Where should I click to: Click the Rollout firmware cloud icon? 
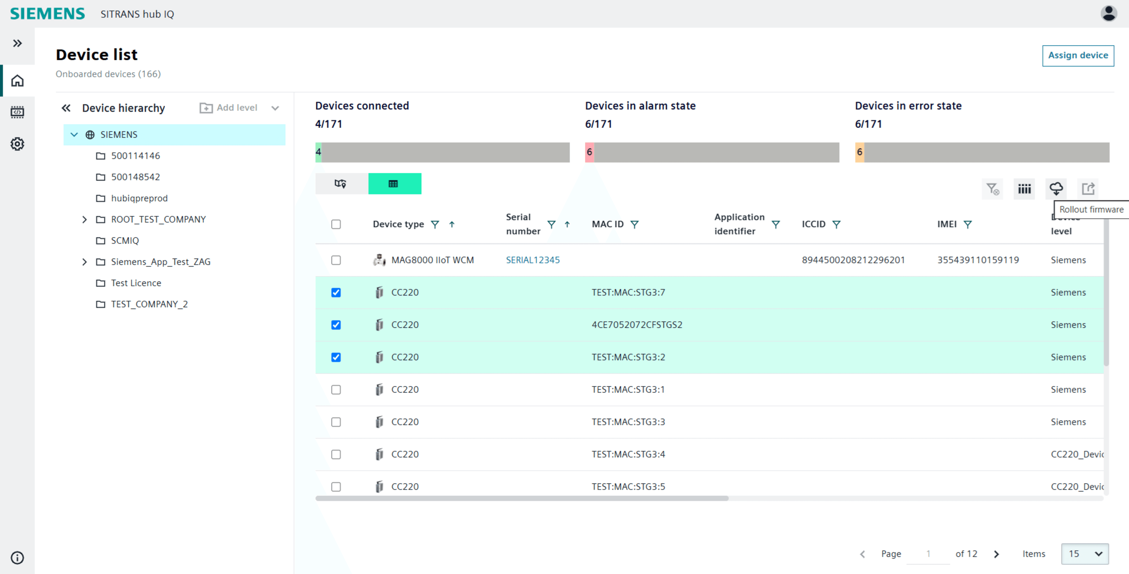click(x=1056, y=189)
